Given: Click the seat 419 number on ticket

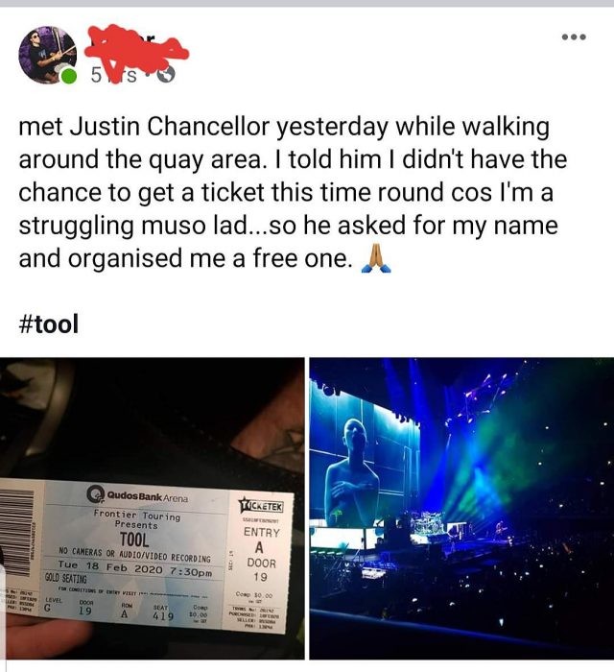Looking at the screenshot, I should [x=163, y=616].
